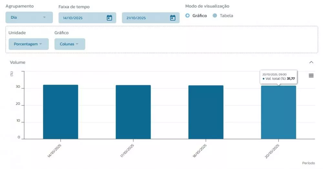Open the chart hamburger menu
The width and height of the screenshot is (323, 169).
tap(311, 75)
